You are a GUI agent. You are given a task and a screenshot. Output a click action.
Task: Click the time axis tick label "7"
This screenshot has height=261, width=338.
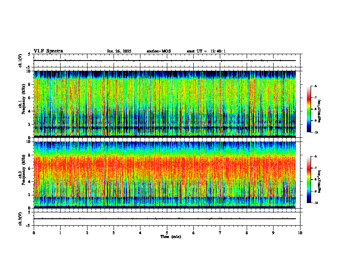[220, 233]
